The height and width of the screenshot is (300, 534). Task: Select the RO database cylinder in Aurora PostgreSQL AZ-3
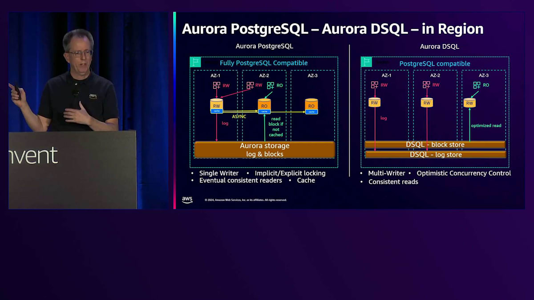[311, 106]
